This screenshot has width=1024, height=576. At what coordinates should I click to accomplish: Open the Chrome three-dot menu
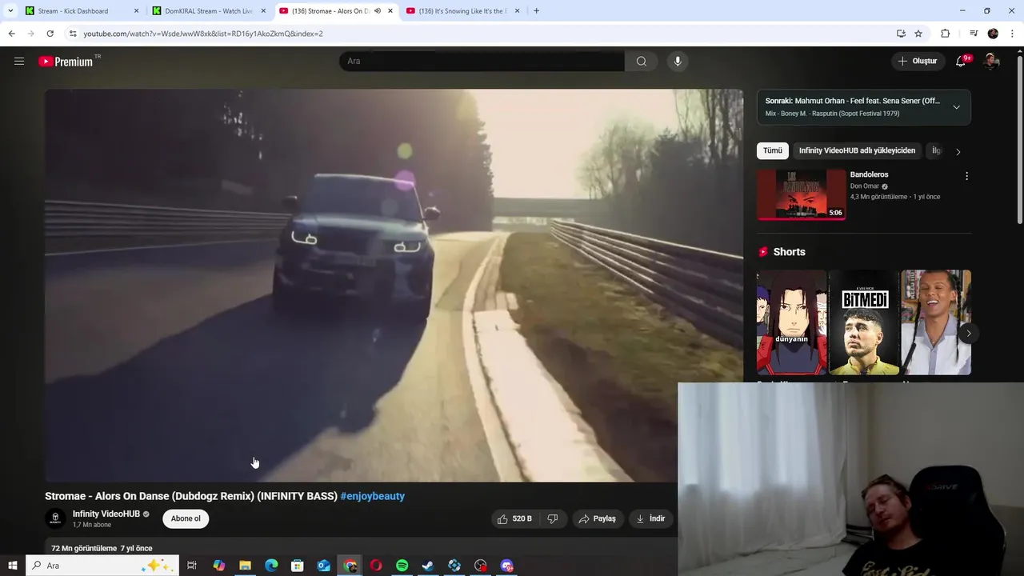click(1013, 34)
